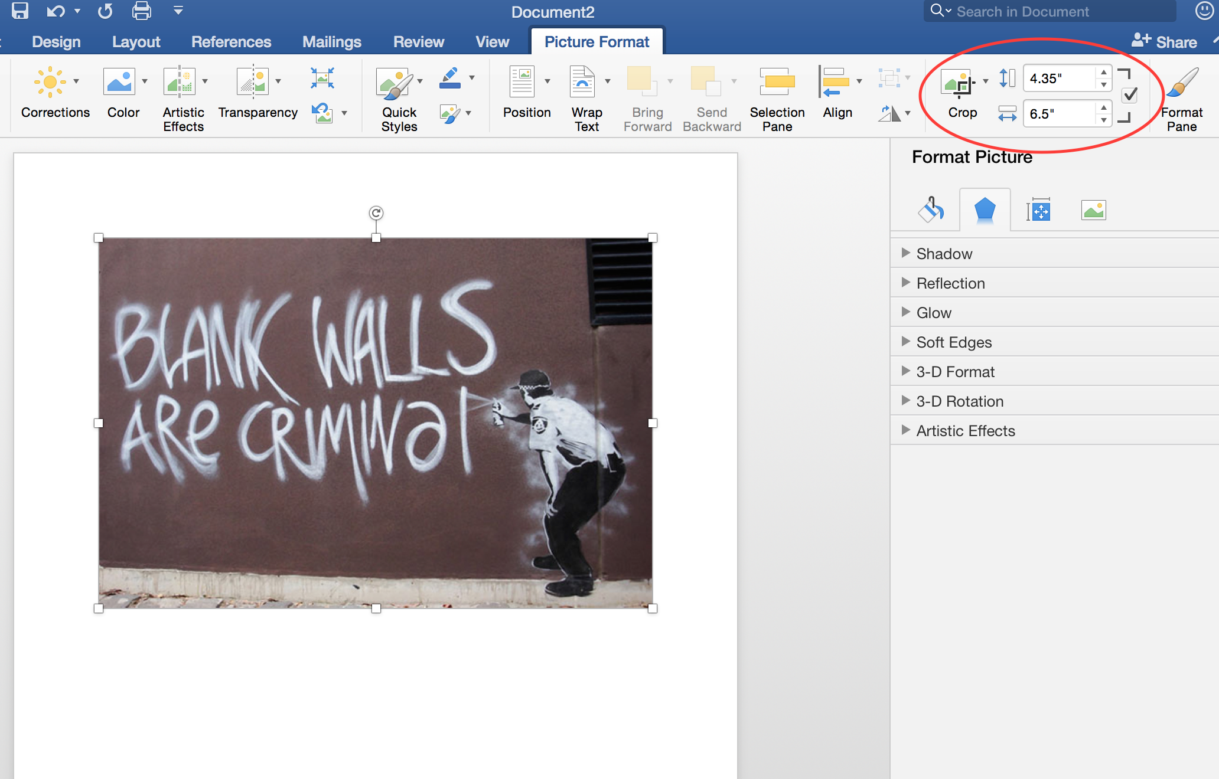Click the Print icon
Image resolution: width=1219 pixels, height=779 pixels.
[142, 11]
